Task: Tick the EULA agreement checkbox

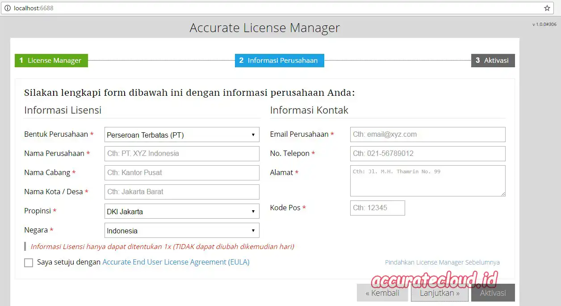Action: click(x=29, y=263)
